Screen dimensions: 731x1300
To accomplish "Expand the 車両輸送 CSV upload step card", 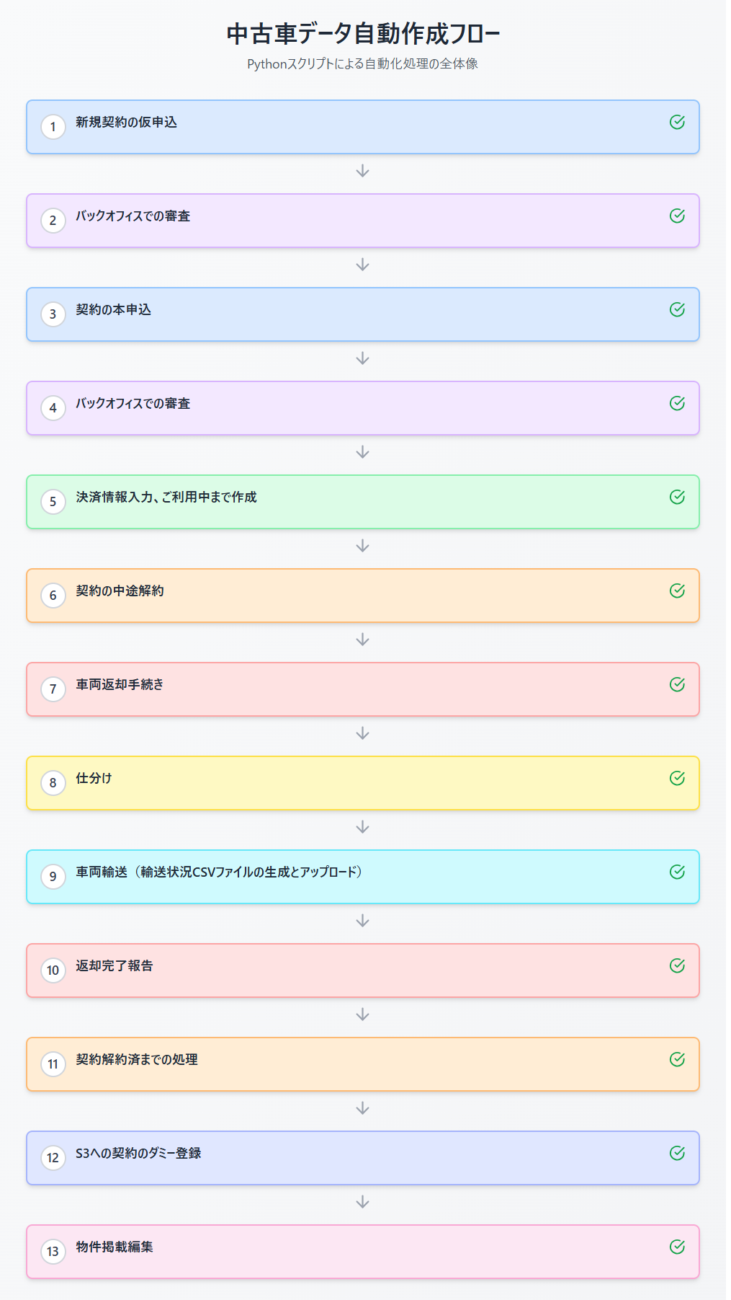I will click(362, 877).
